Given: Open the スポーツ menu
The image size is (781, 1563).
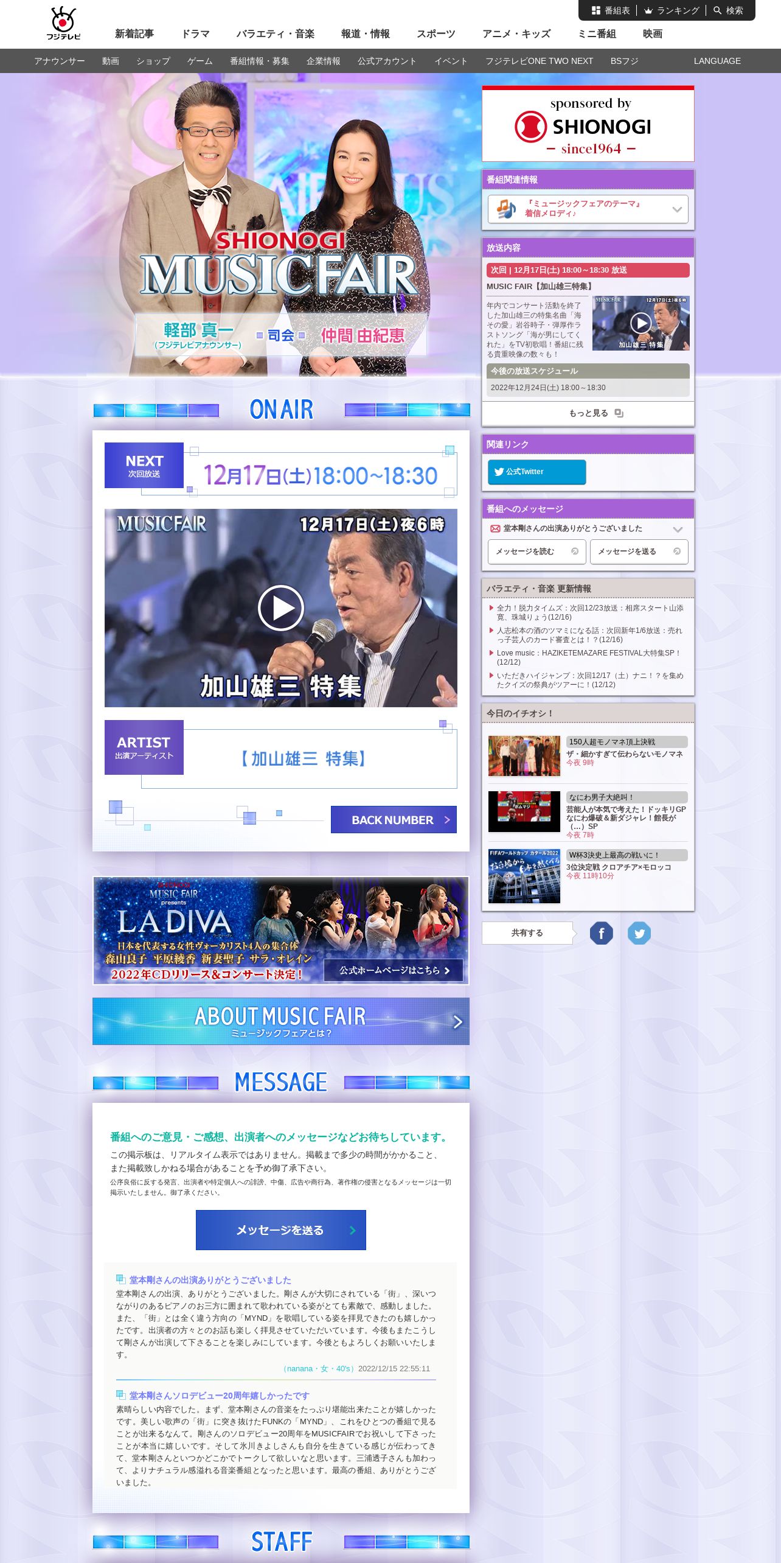Looking at the screenshot, I should 436,34.
